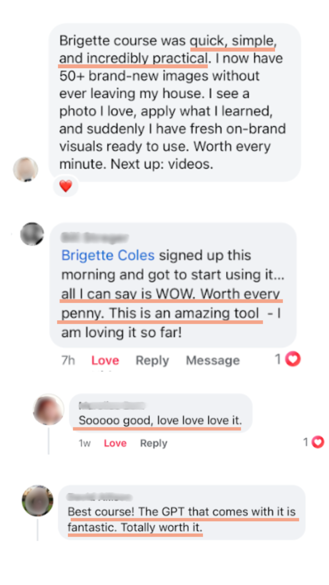Open the avatar beside Sooooo good comment

tap(48, 409)
